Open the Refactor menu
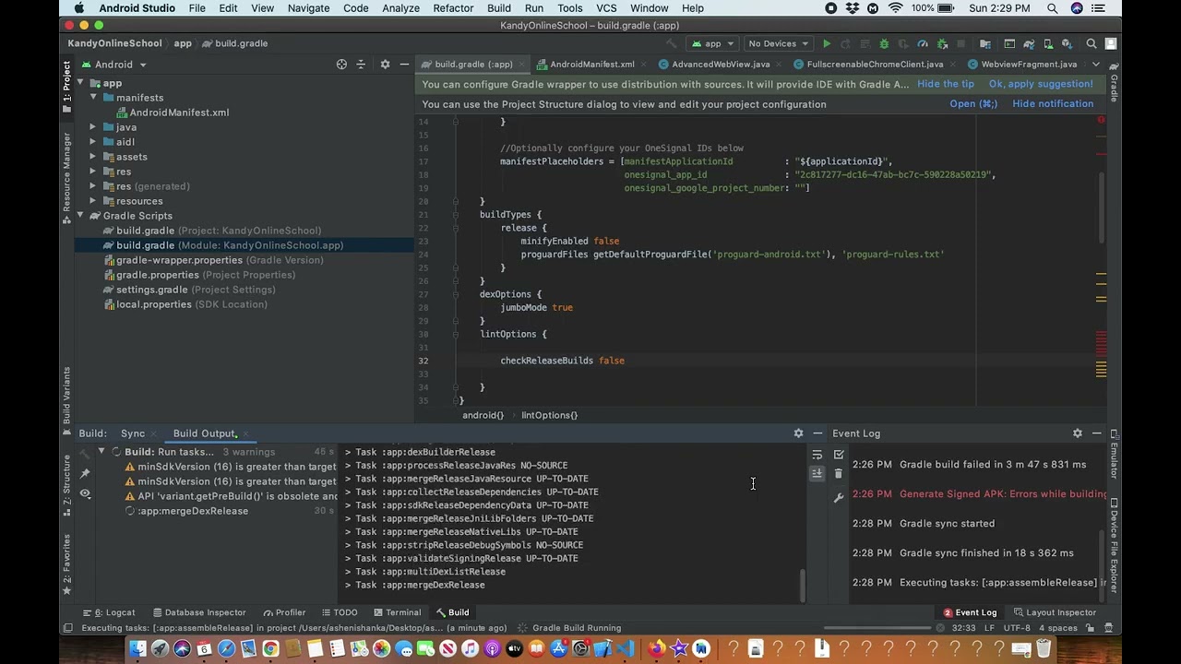 453,8
